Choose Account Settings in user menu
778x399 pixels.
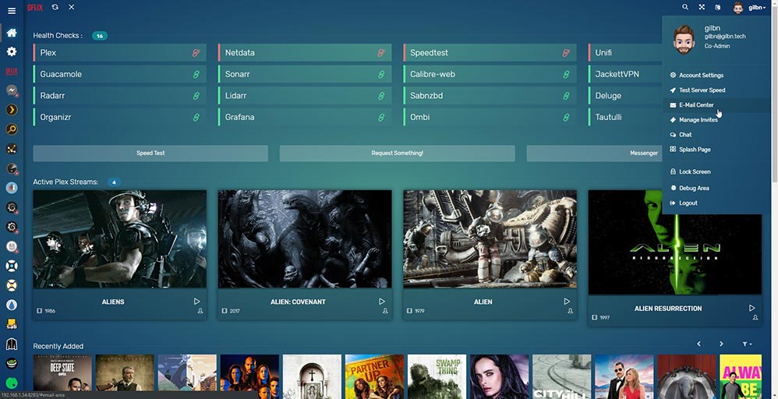701,76
